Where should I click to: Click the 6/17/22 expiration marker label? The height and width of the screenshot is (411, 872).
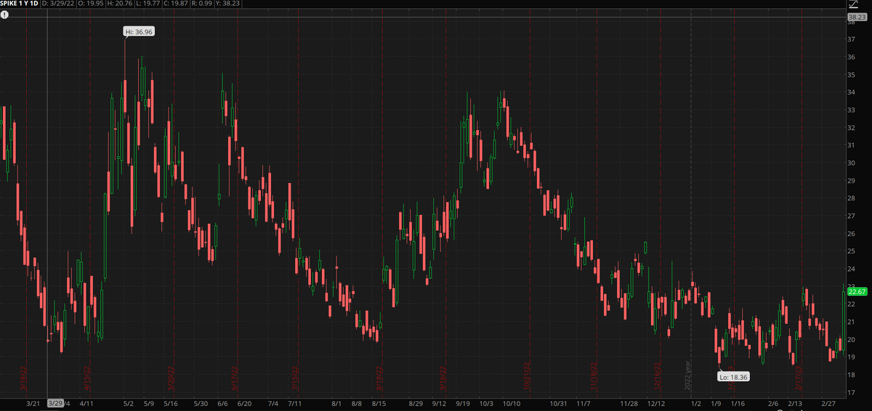pos(235,379)
